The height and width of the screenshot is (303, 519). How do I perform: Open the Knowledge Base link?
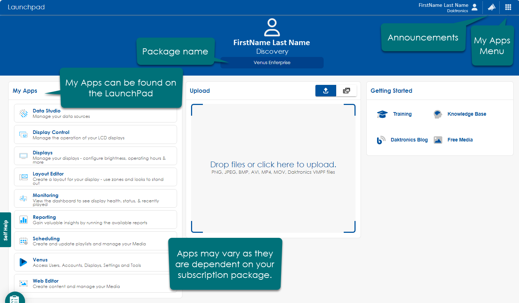pos(467,114)
